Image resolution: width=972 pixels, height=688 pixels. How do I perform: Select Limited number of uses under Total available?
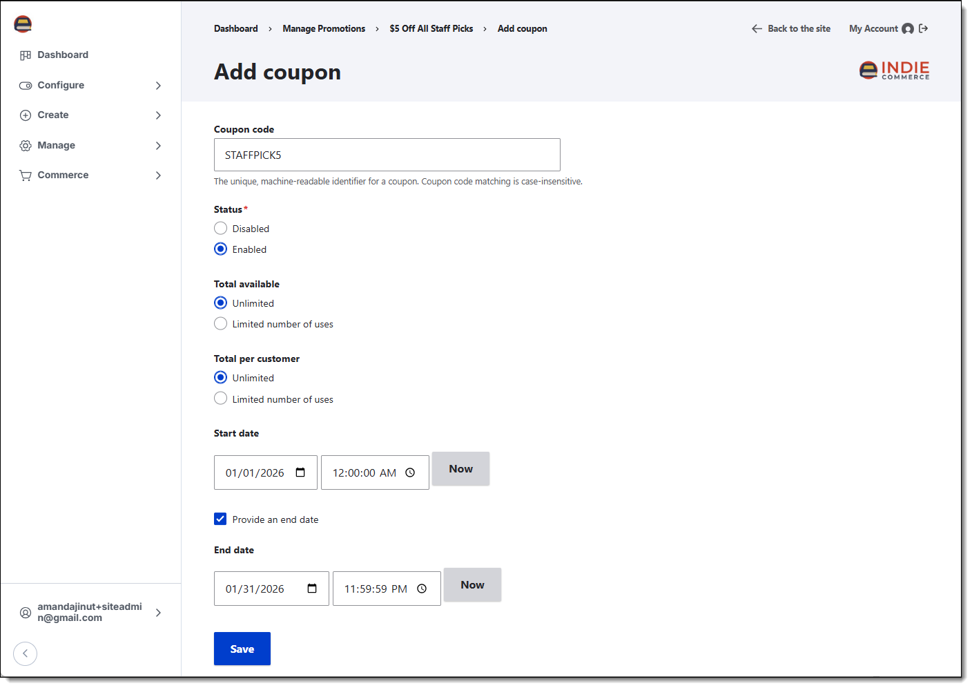click(221, 323)
